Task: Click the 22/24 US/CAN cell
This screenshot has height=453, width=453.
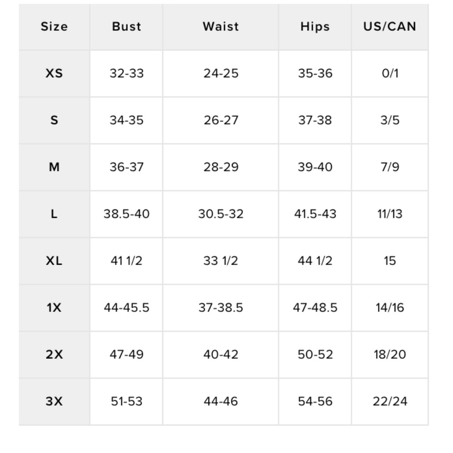Action: 390,401
